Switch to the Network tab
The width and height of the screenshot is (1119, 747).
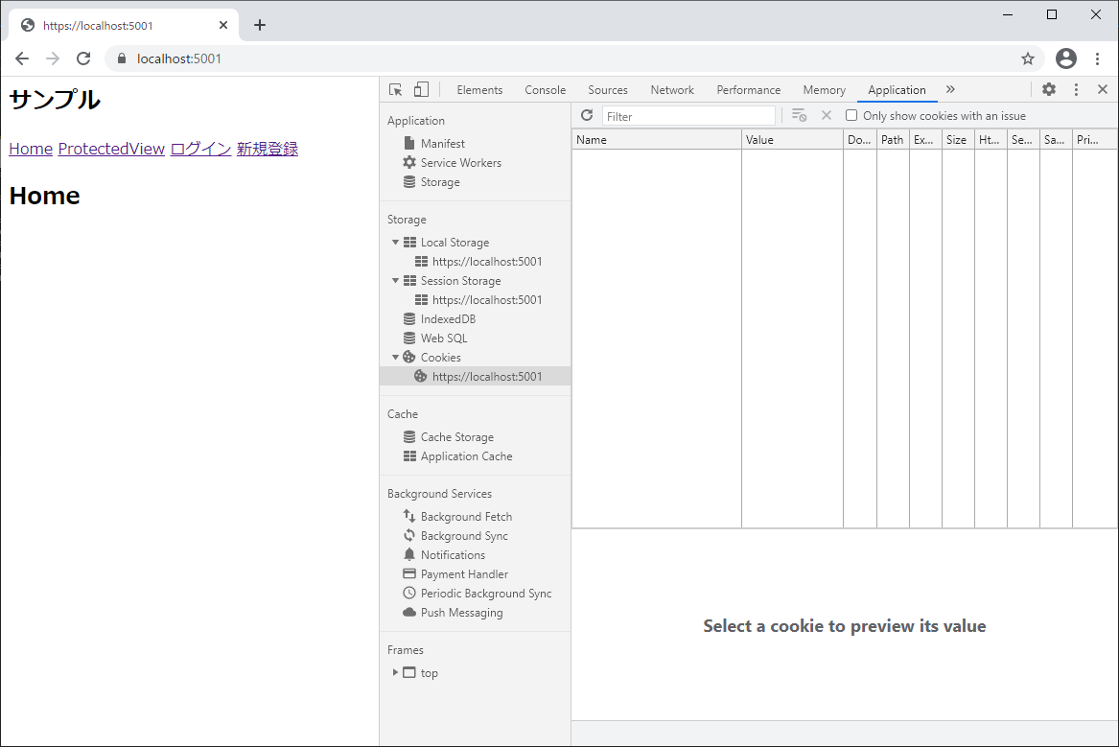coord(672,90)
